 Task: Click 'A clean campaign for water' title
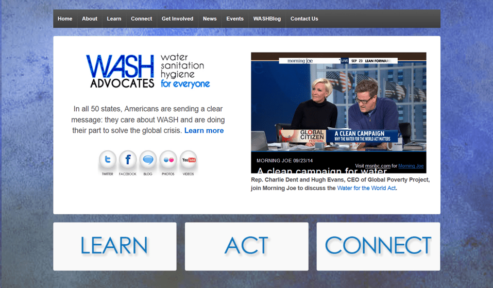click(322, 171)
